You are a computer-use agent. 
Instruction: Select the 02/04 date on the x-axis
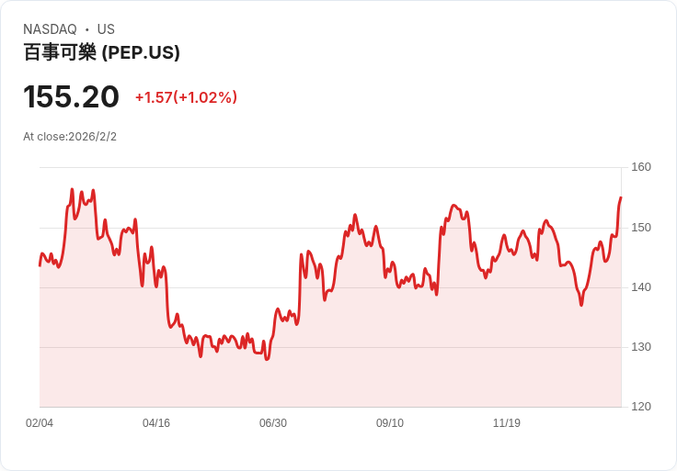40,423
